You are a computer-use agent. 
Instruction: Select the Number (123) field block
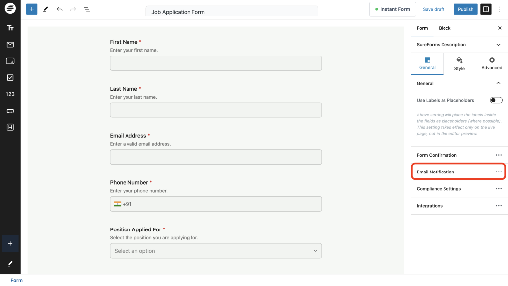(x=10, y=94)
